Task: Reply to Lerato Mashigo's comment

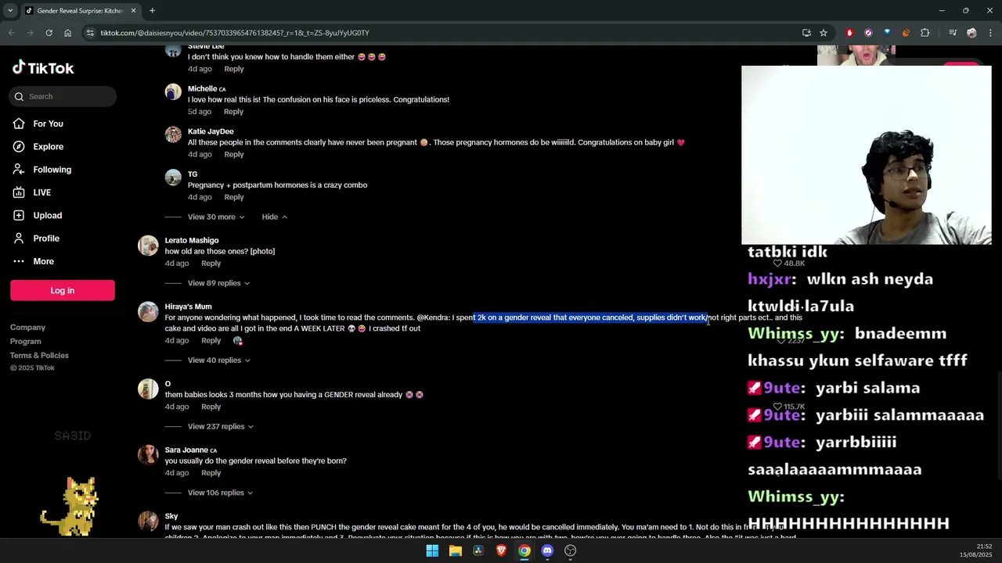Action: 211,264
